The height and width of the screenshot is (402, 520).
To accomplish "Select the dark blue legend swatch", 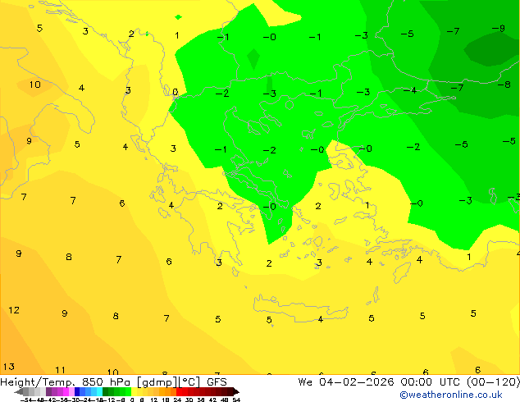I will click(77, 391).
